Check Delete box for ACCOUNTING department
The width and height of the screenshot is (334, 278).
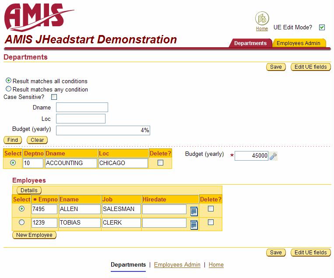(x=160, y=163)
